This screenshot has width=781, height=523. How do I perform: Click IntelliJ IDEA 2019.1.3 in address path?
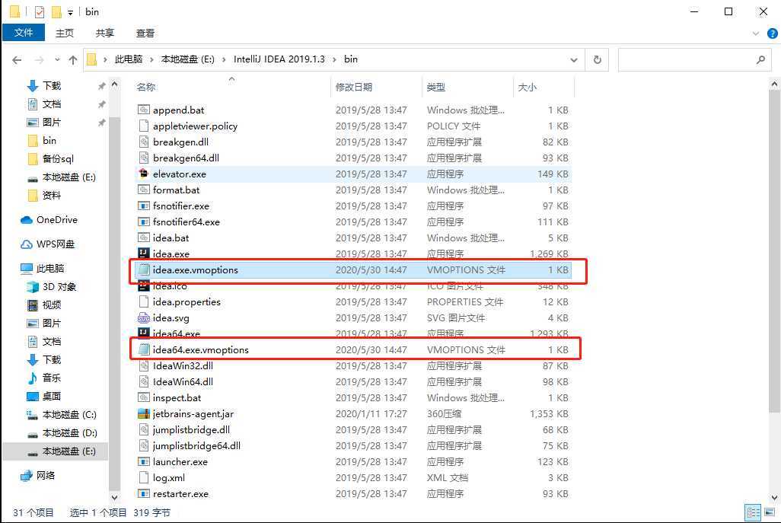(x=279, y=59)
